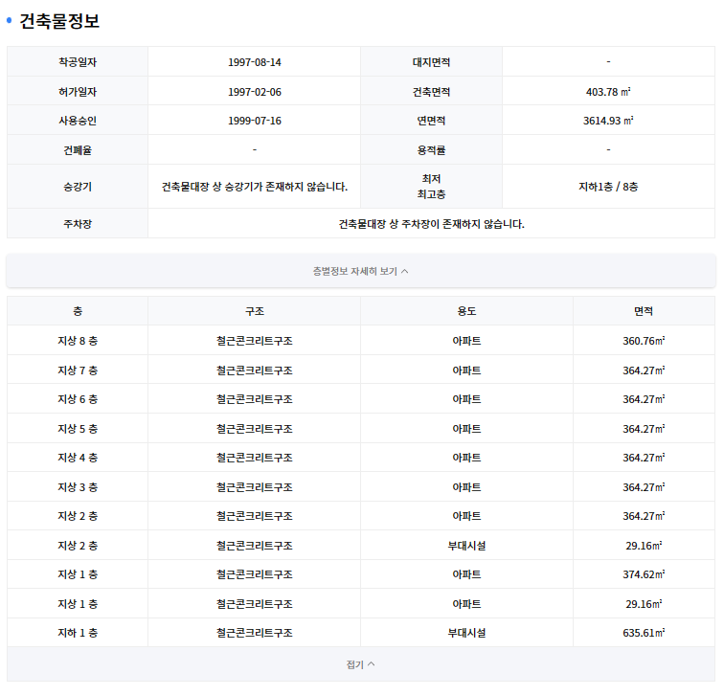Click 364.27㎡ in the 지상 7 층 row
This screenshot has height=696, width=724.
pos(644,370)
